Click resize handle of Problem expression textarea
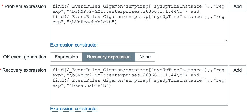 (226, 40)
